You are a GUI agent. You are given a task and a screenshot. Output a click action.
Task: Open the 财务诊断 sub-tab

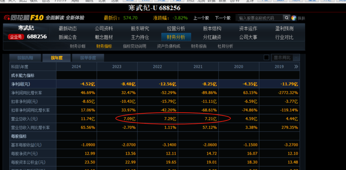[x=78, y=46]
